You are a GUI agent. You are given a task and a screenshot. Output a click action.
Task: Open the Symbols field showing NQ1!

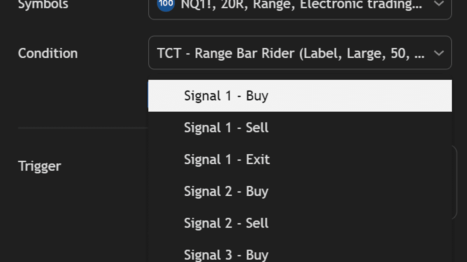pos(272,5)
